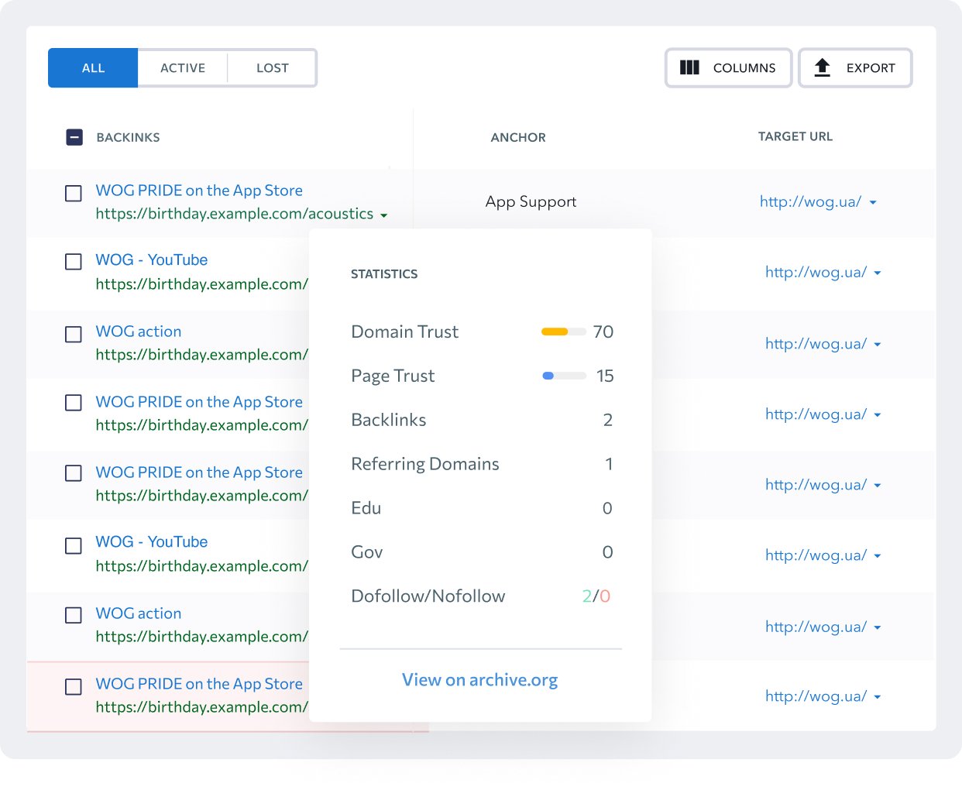
Task: Click the Gov count value
Action: pos(608,553)
